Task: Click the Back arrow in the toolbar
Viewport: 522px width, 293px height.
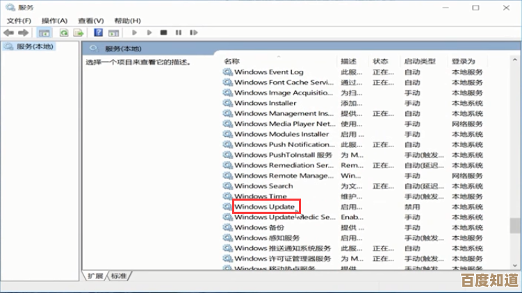Action: [9, 33]
